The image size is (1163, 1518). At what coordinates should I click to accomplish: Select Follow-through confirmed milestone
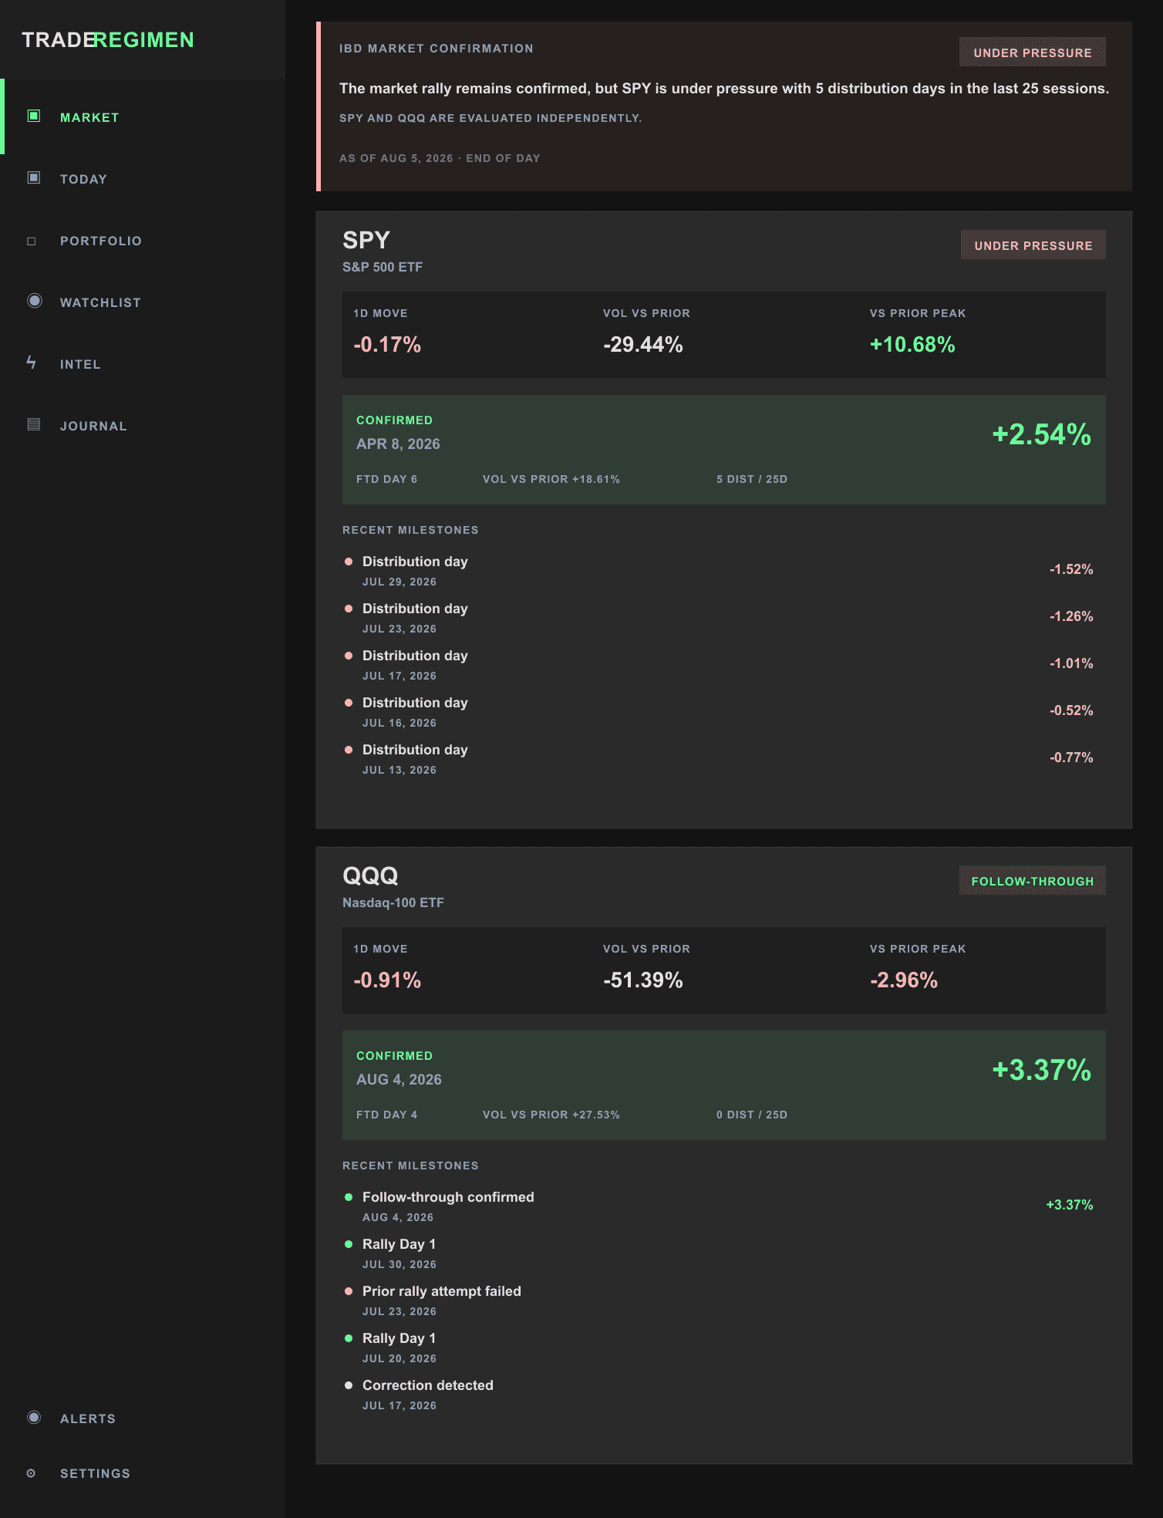[719, 1206]
